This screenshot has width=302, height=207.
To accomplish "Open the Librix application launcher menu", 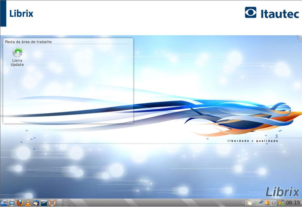I will [4, 203].
